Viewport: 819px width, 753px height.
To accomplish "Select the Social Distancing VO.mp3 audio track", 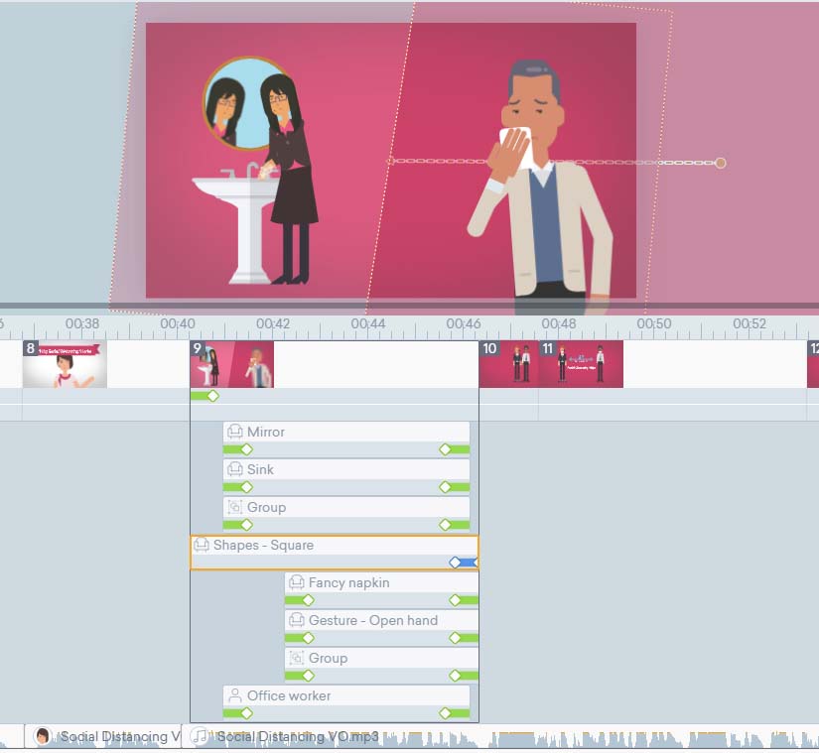I will click(500, 736).
